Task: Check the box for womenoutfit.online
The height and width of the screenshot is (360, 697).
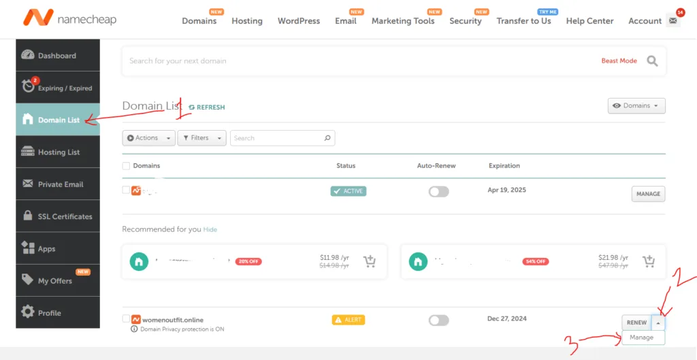Action: (x=126, y=318)
